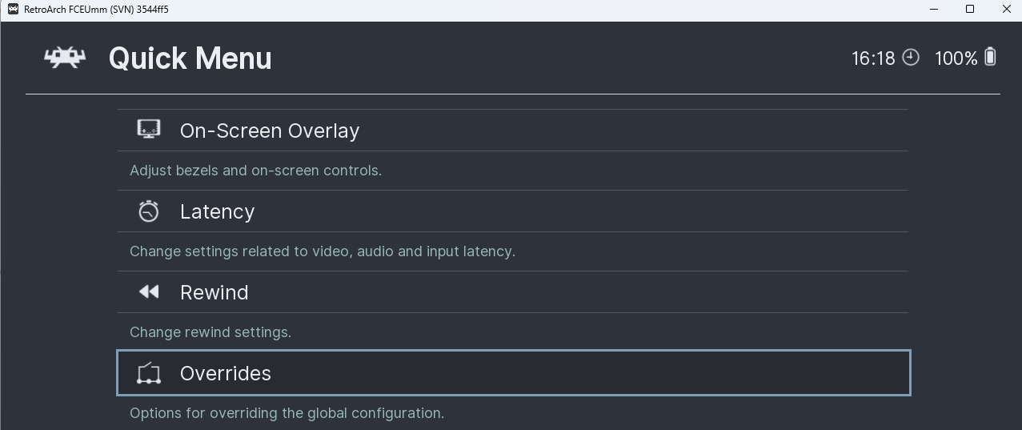Screen dimensions: 1022x430
Task: Click the Latency stopwatch icon
Action: 149,211
